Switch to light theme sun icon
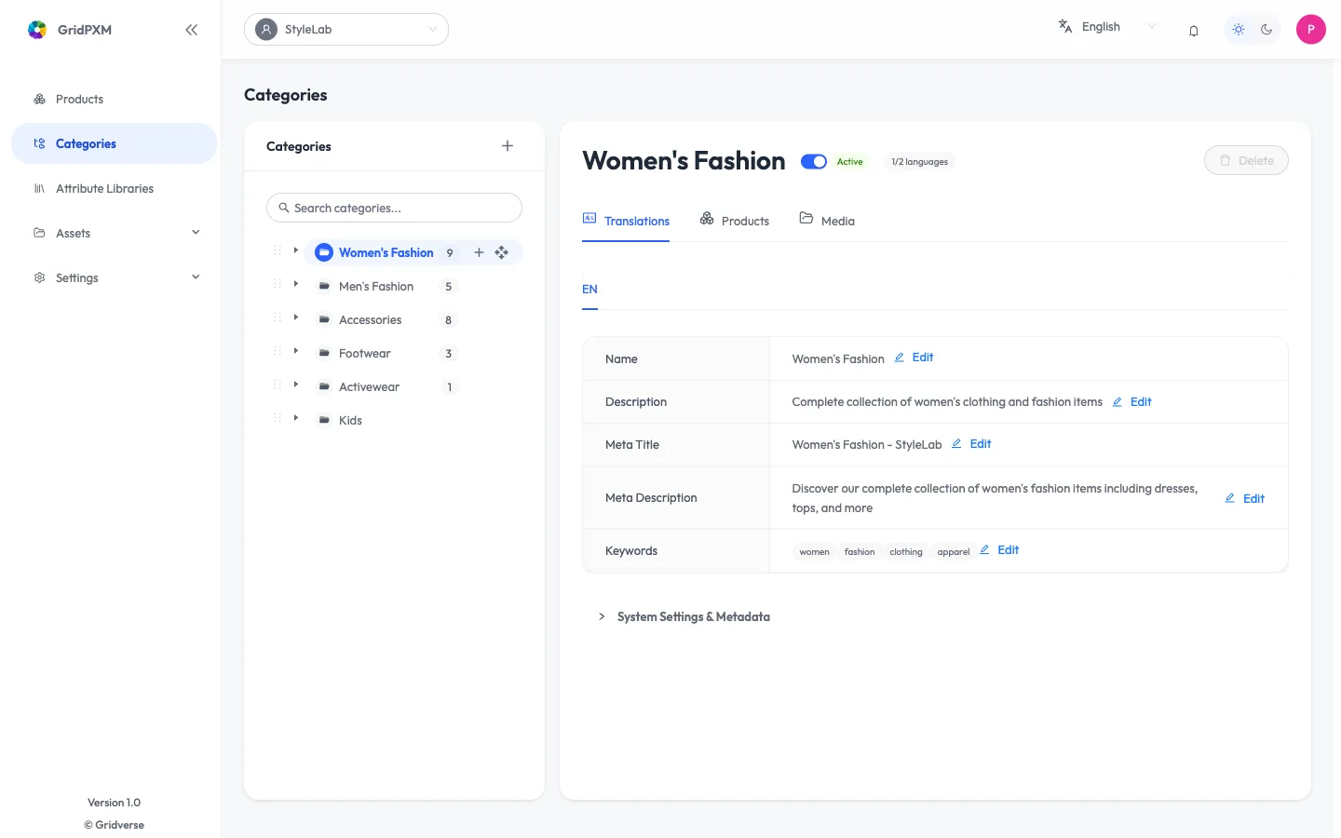1341x838 pixels. (x=1239, y=30)
